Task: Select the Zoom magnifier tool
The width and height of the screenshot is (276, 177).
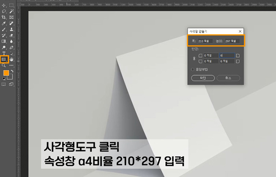Action: click(4, 65)
